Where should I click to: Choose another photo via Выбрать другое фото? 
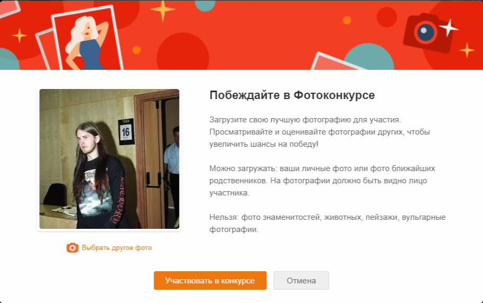(117, 248)
